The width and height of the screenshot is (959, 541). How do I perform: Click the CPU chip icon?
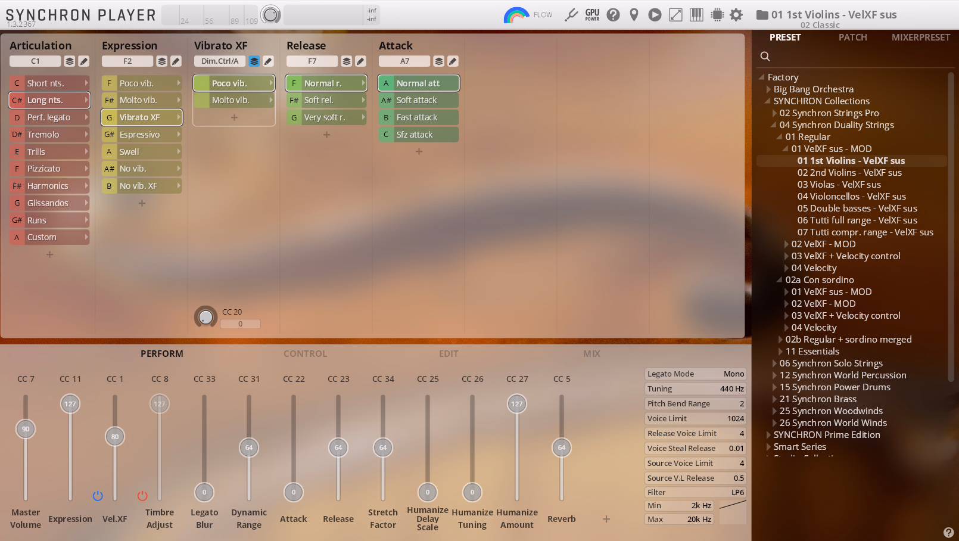coord(717,15)
